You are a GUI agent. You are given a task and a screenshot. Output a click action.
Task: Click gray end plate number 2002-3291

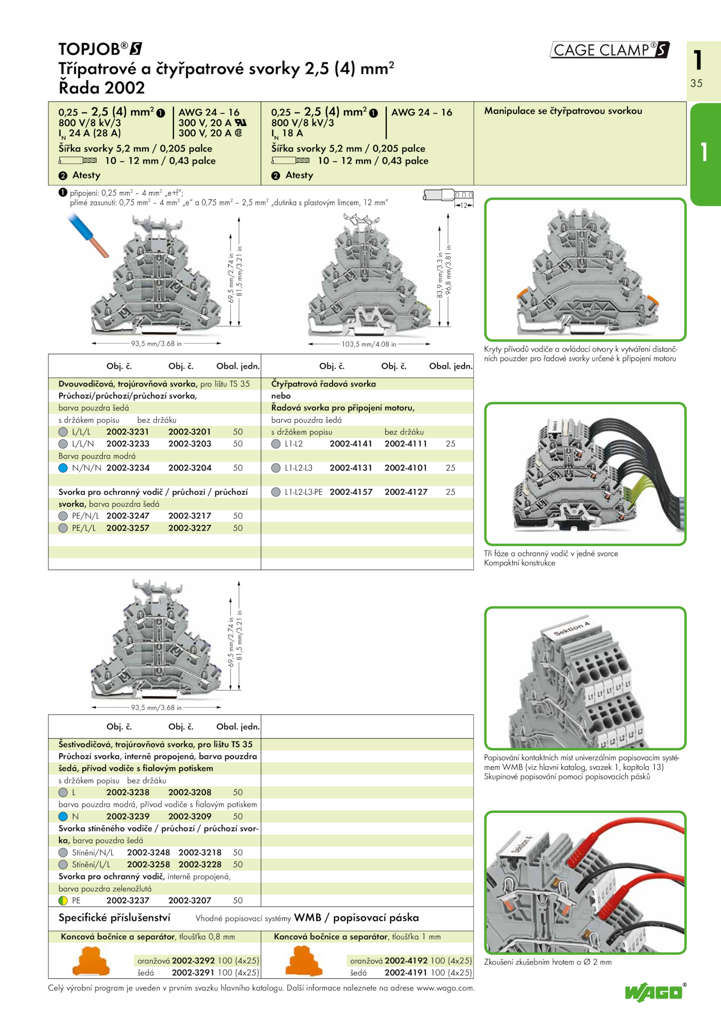(x=193, y=973)
